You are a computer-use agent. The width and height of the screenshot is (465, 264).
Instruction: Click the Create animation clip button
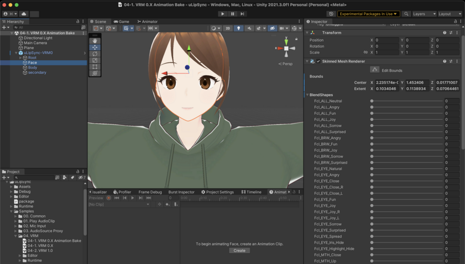pos(239,250)
